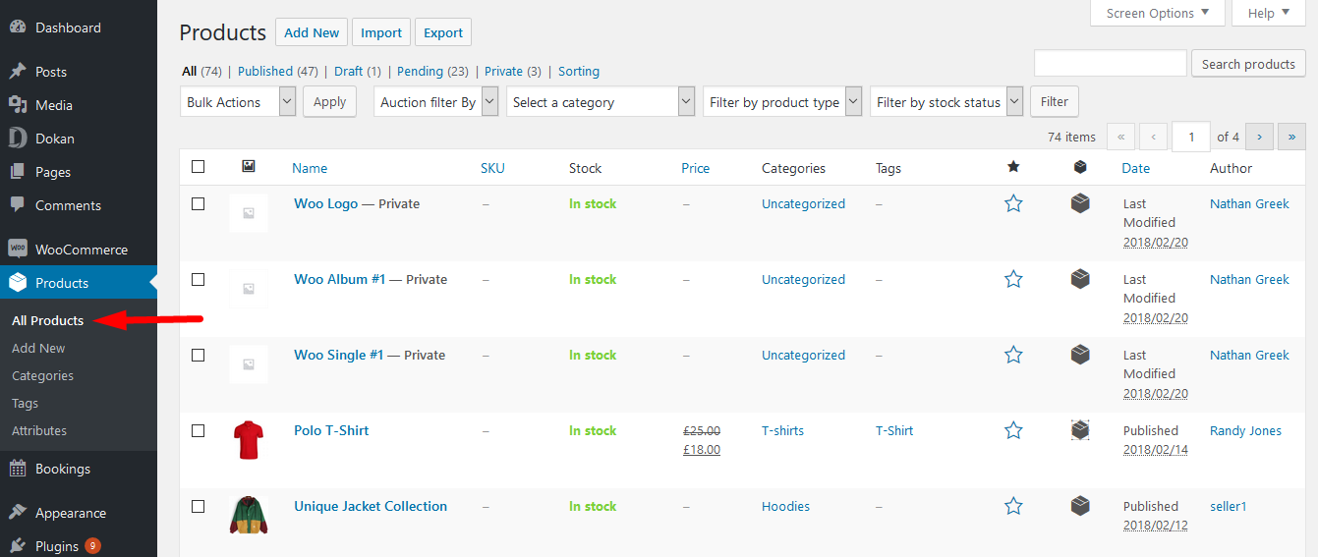
Task: Click the Filter button
Action: click(x=1055, y=101)
